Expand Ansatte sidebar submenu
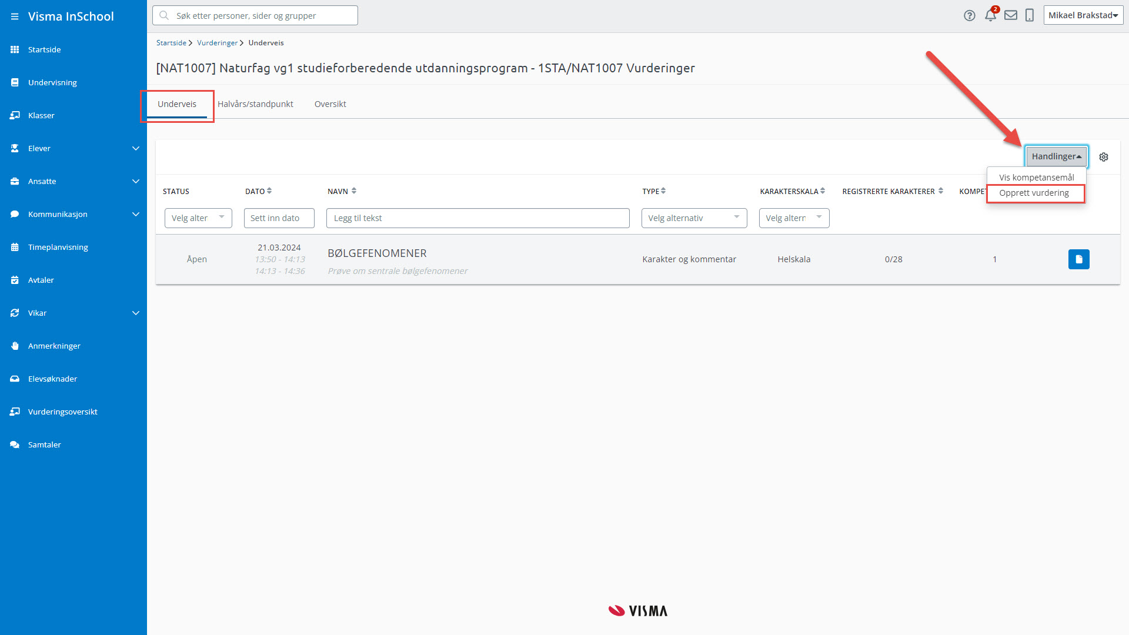The height and width of the screenshot is (635, 1129). [136, 181]
